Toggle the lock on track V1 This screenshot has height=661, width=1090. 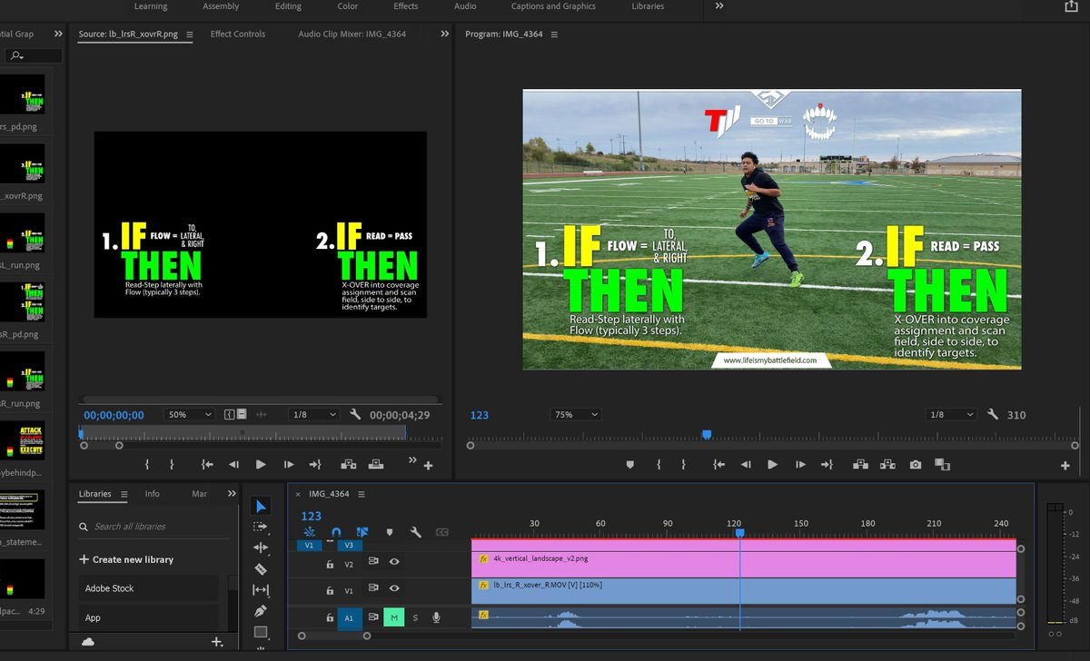point(330,588)
